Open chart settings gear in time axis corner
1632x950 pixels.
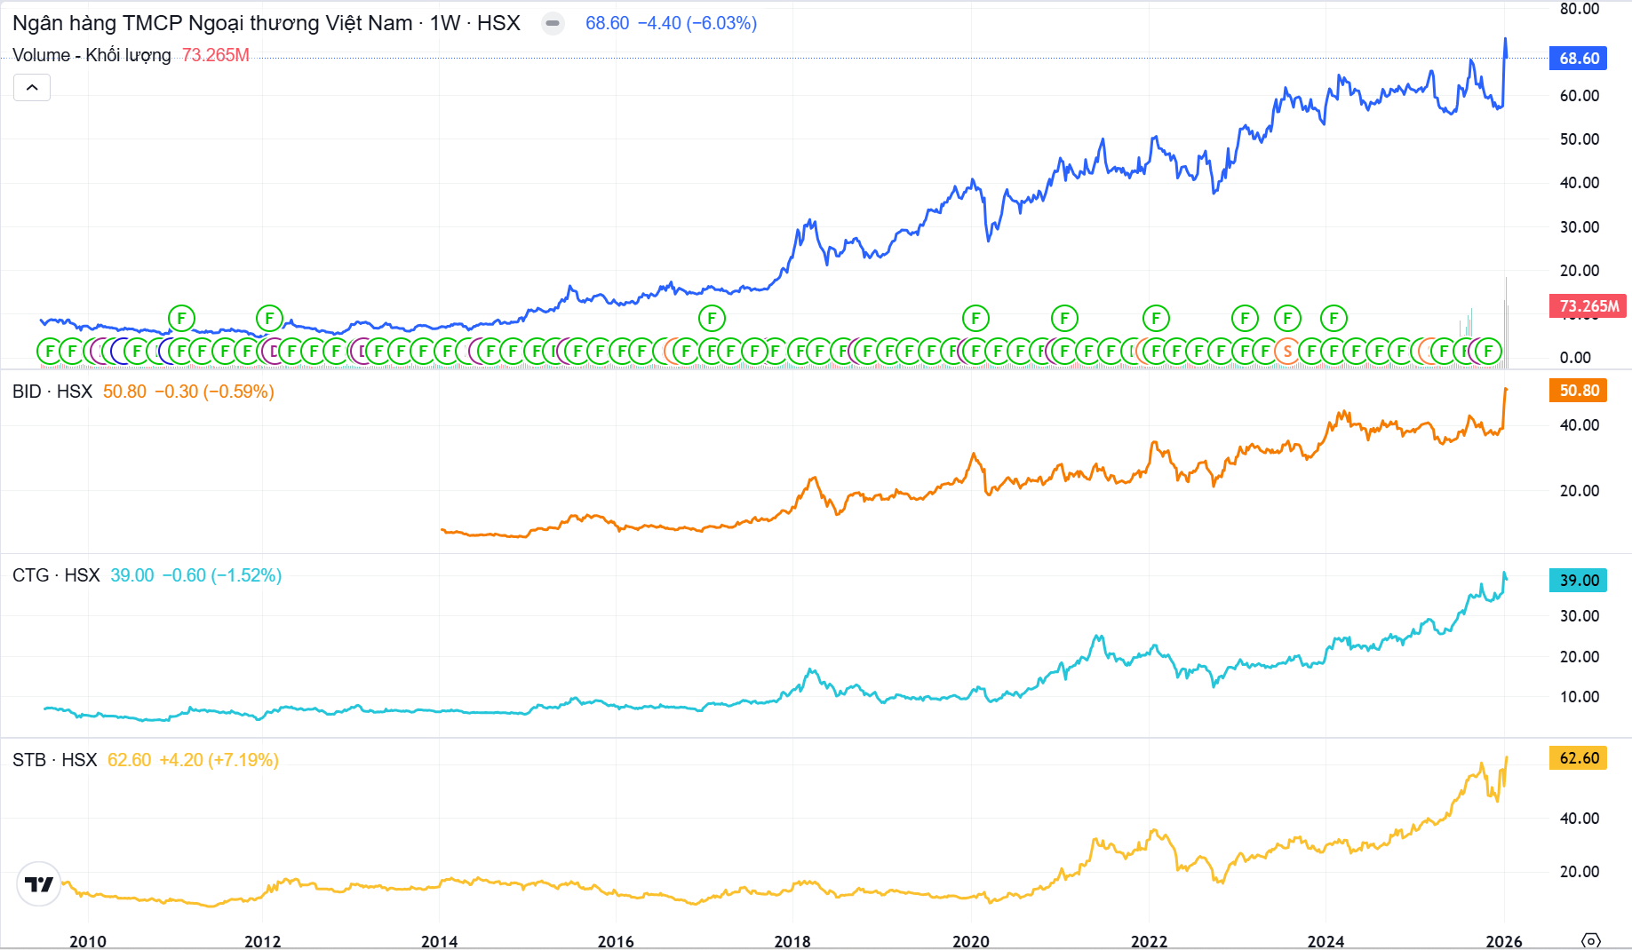coord(1591,940)
